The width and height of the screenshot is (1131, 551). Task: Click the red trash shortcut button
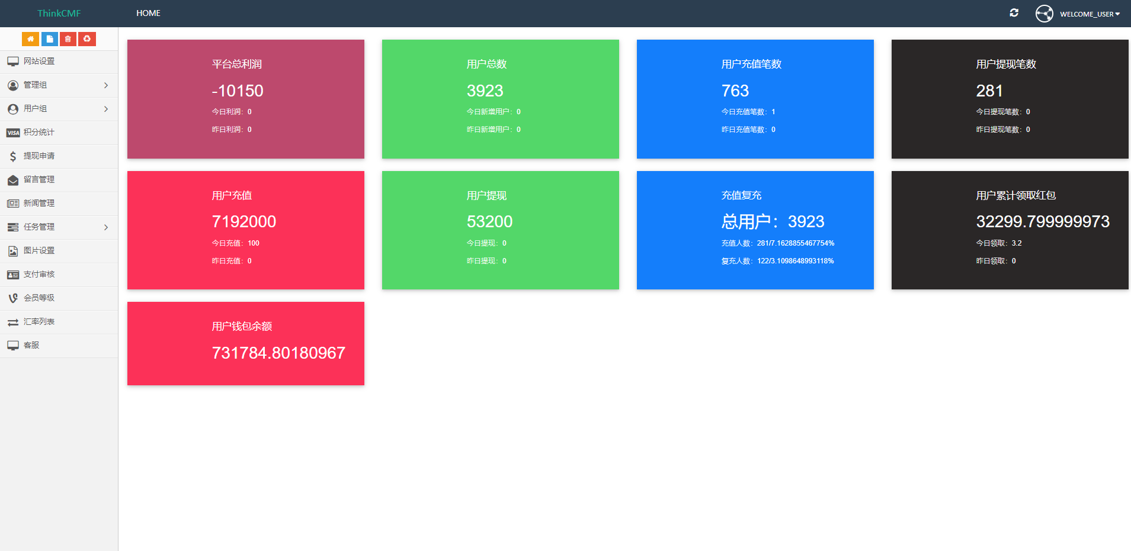tap(68, 39)
